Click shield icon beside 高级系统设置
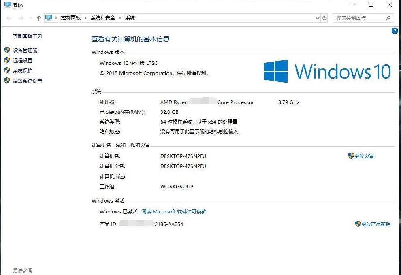 [x=7, y=81]
